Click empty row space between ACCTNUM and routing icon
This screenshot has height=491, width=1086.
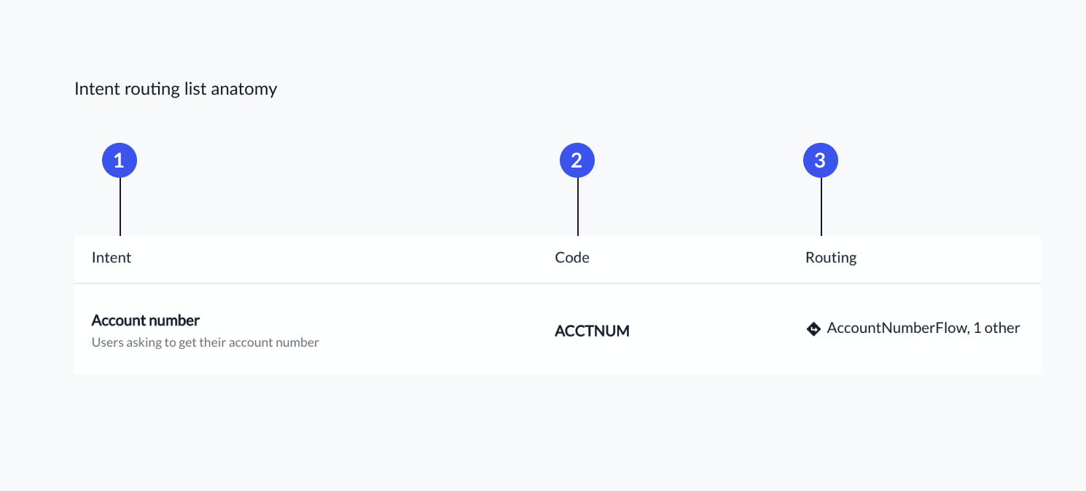[718, 330]
